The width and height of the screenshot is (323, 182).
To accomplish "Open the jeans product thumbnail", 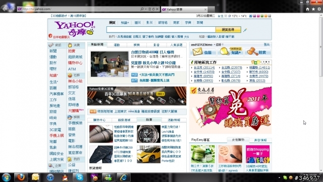I will tap(101, 154).
